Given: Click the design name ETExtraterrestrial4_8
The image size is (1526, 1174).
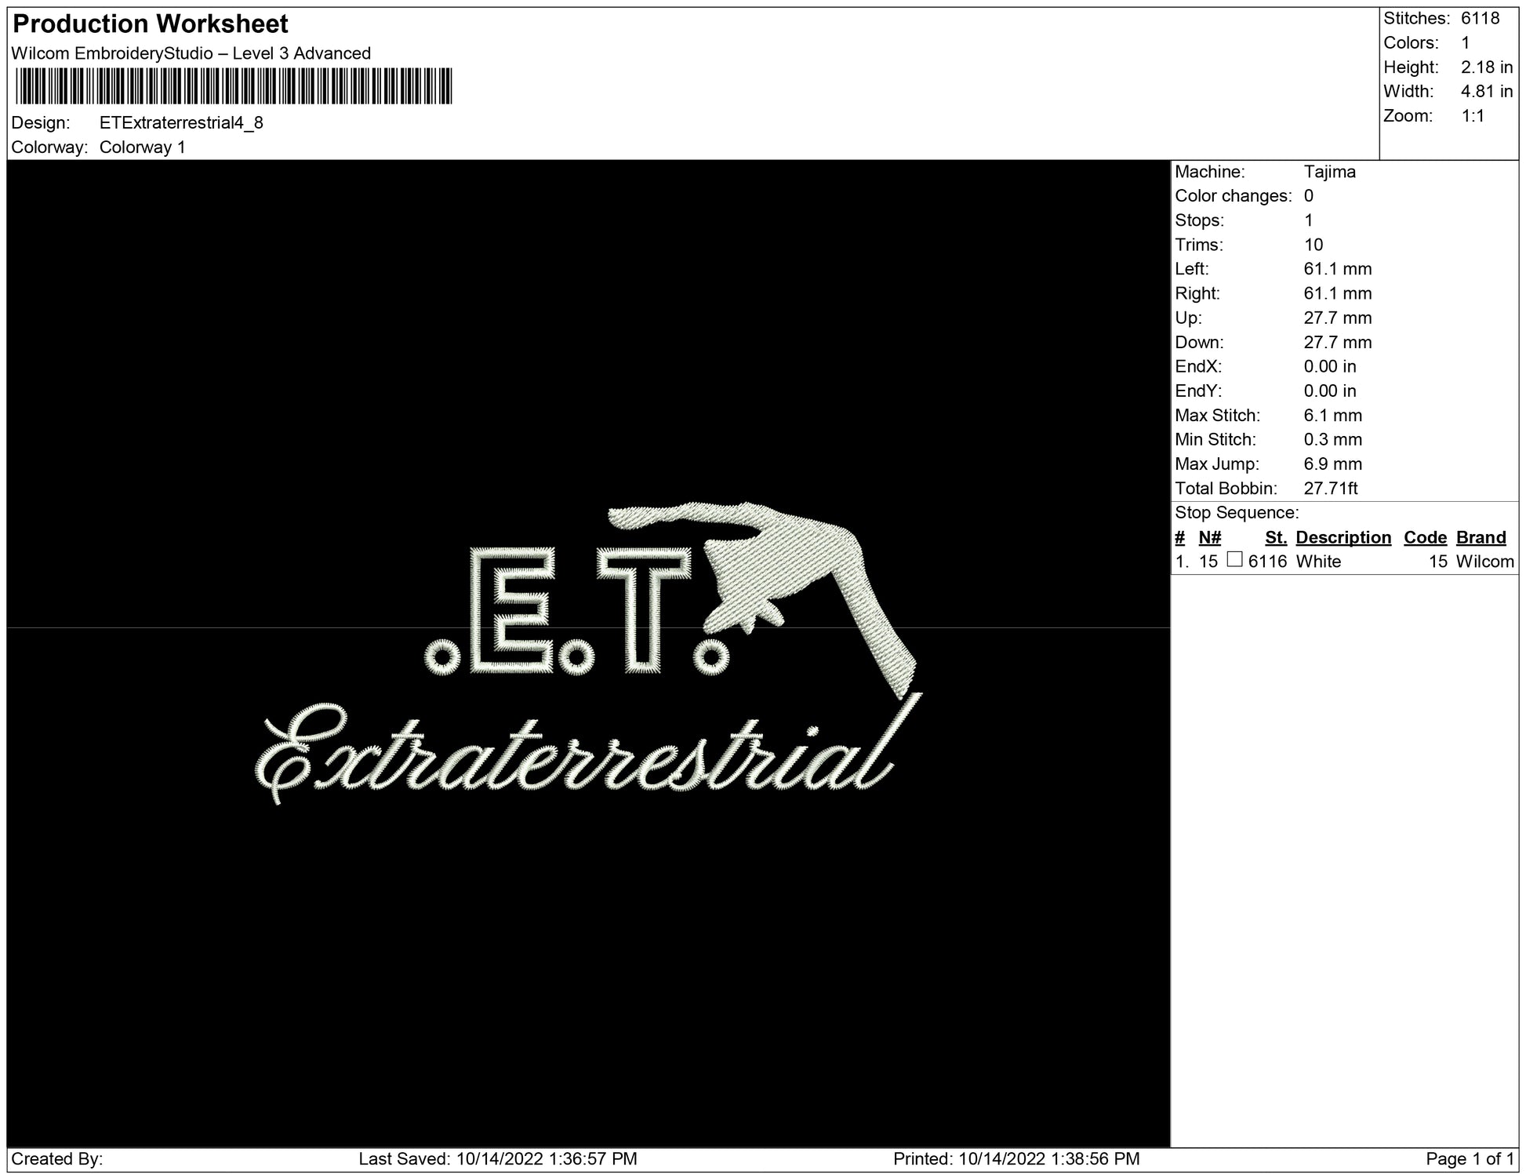Looking at the screenshot, I should [181, 122].
